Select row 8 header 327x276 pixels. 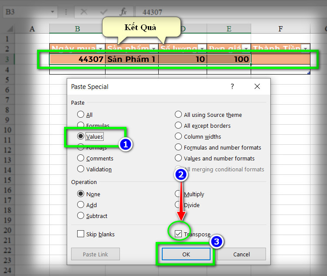pos(7,110)
